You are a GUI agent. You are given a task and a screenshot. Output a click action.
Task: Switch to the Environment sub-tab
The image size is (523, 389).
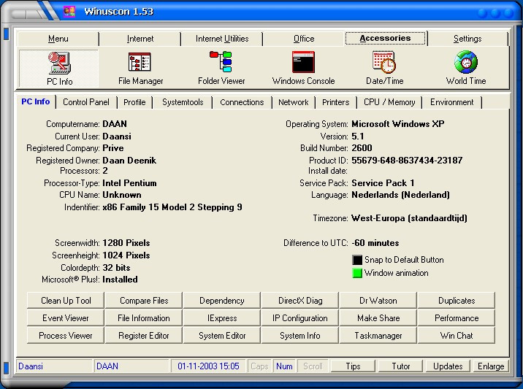click(451, 102)
